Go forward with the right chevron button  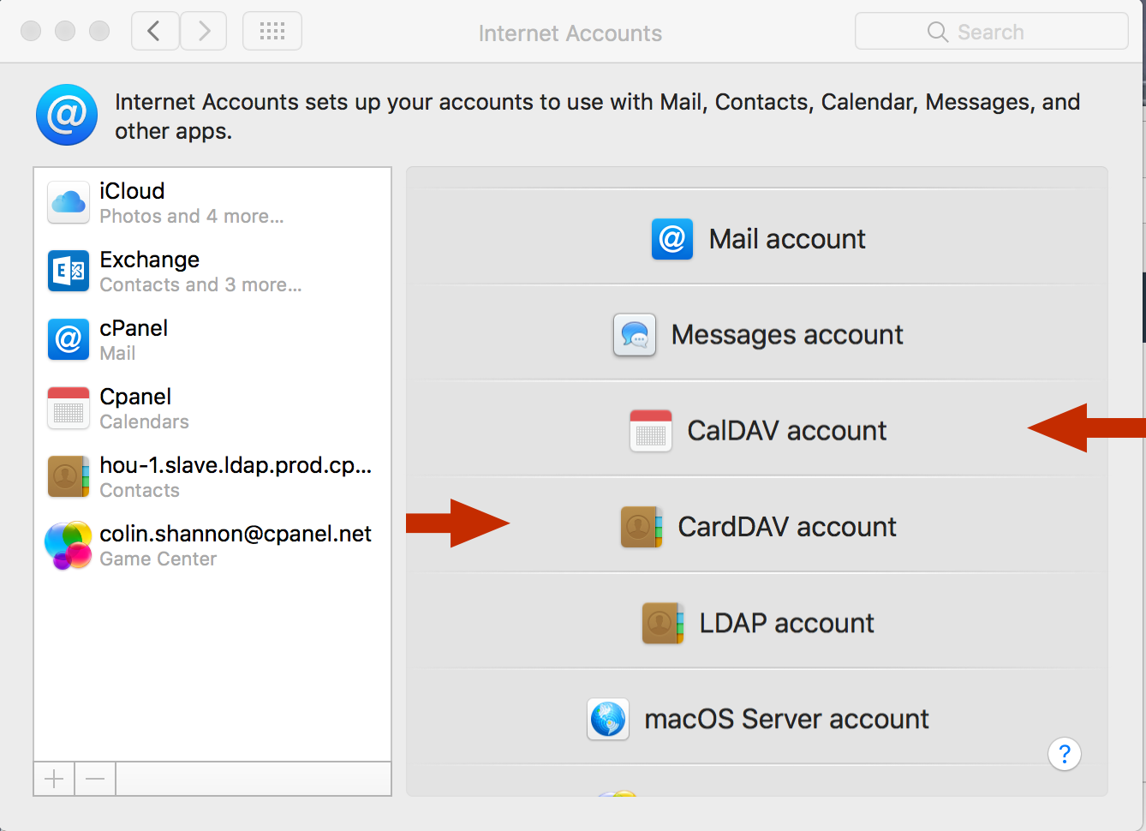point(204,31)
